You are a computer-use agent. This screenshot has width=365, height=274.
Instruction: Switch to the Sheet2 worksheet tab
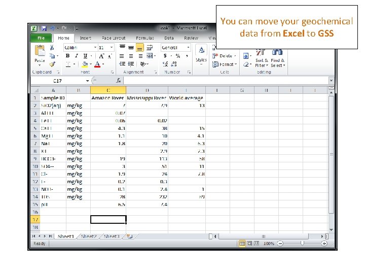[88, 236]
